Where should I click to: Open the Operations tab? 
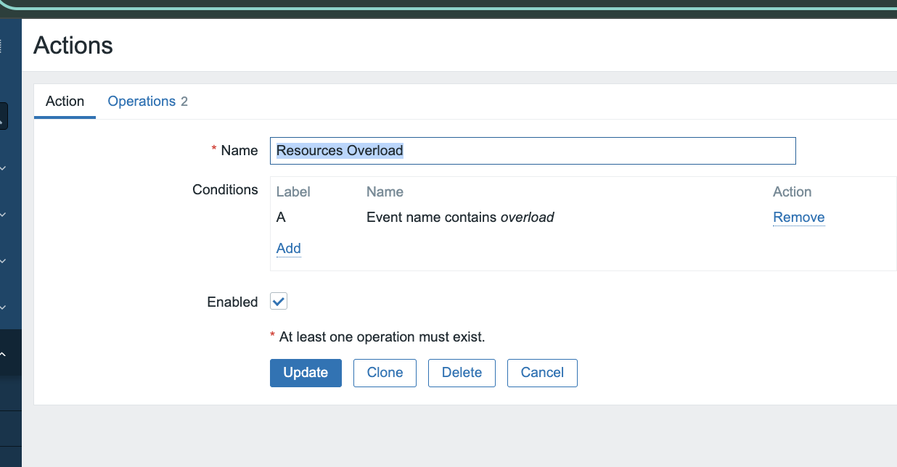(147, 102)
